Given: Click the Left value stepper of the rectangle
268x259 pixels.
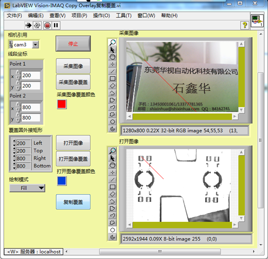Looking at the screenshot, I should point(14,143).
